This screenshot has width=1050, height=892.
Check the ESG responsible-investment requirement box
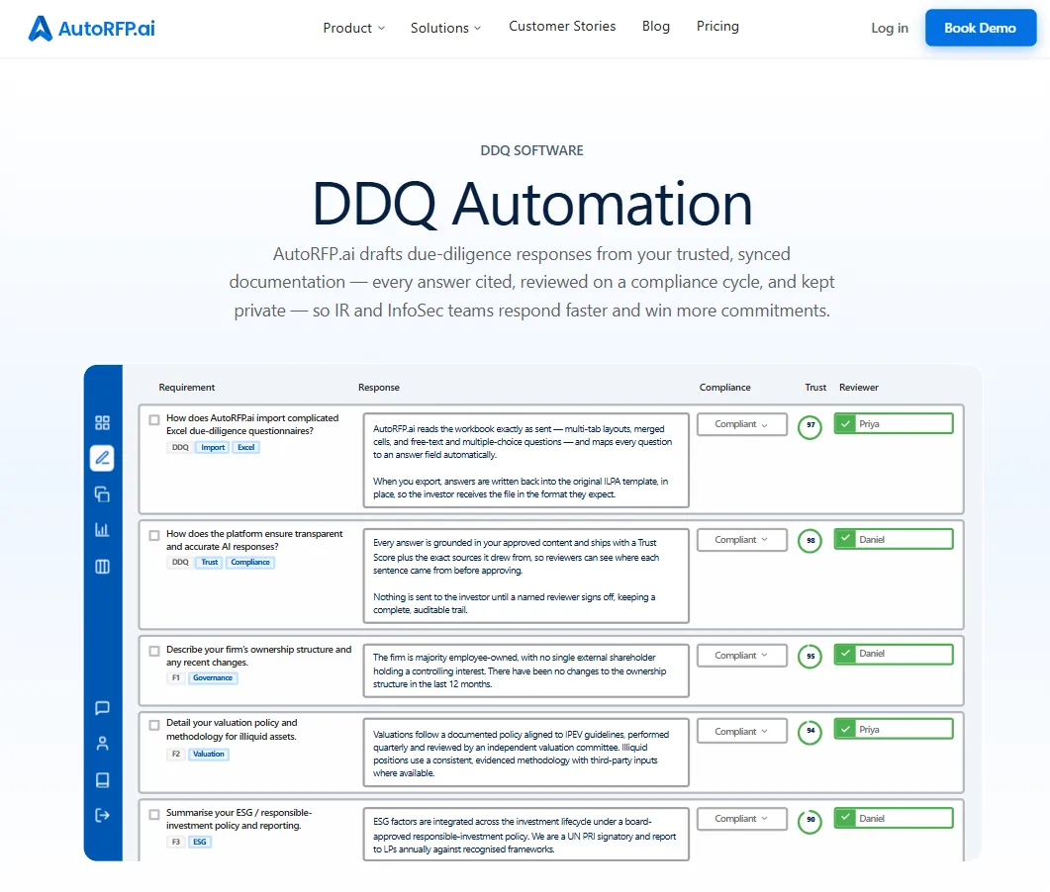pos(154,815)
